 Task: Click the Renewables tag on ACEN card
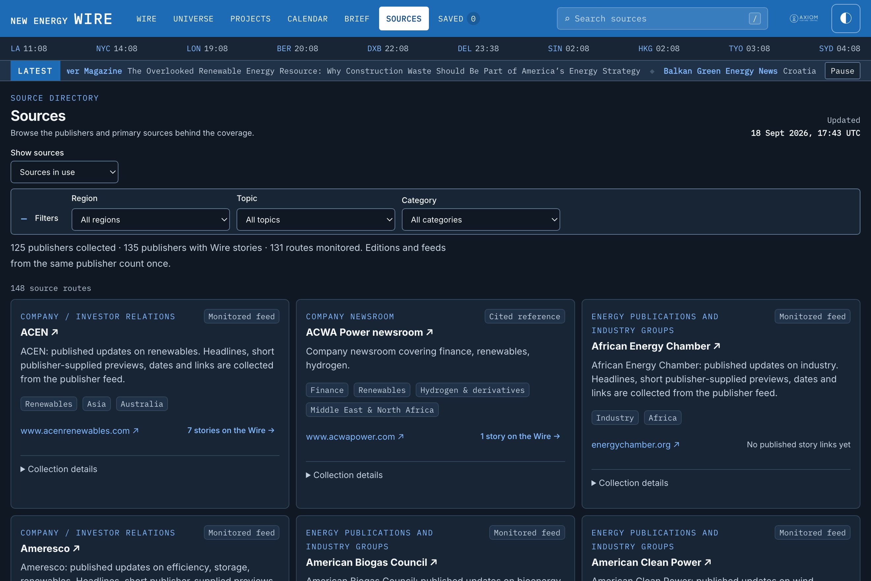(x=48, y=403)
